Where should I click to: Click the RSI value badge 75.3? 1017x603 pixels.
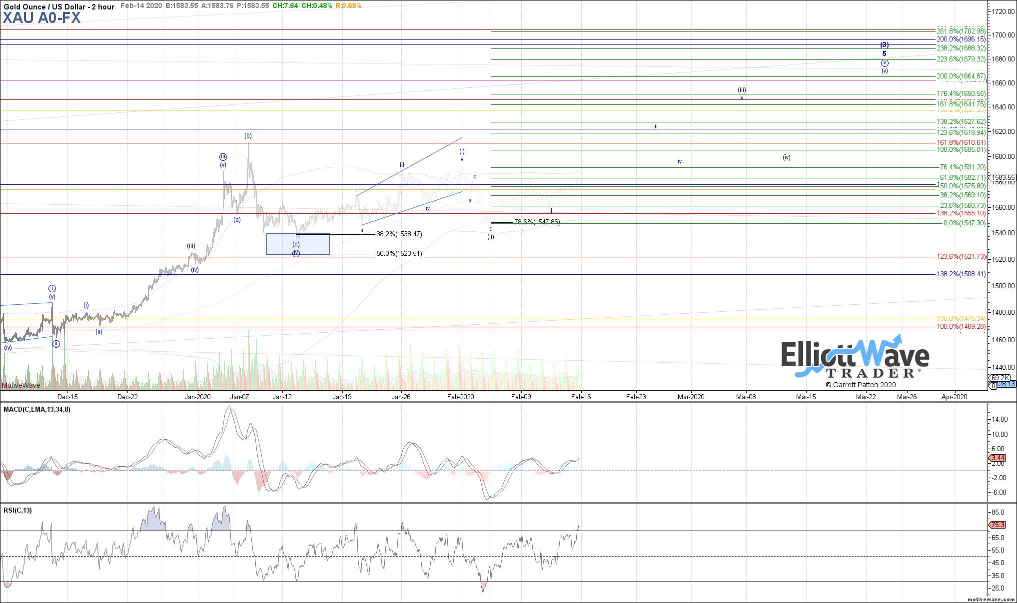point(998,525)
